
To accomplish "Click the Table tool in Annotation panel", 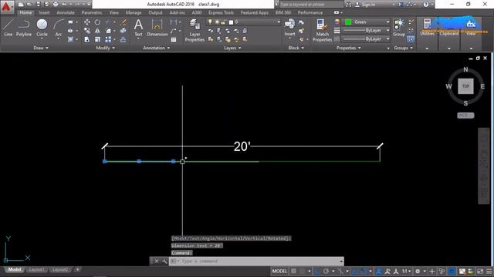I will 173,39.
